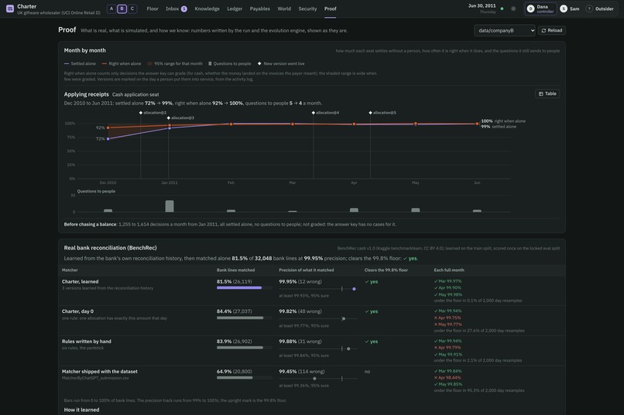The height and width of the screenshot is (415, 624).
Task: Click the Clears the 99.8% floor header
Action: 386,270
